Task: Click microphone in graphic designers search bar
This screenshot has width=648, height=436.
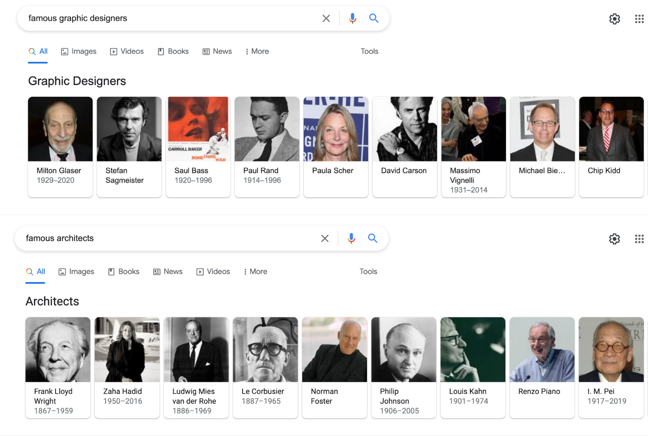Action: tap(352, 19)
